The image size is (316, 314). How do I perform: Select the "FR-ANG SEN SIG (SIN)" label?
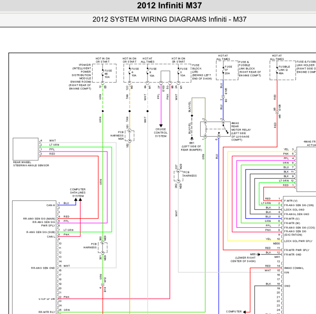pos(299,205)
